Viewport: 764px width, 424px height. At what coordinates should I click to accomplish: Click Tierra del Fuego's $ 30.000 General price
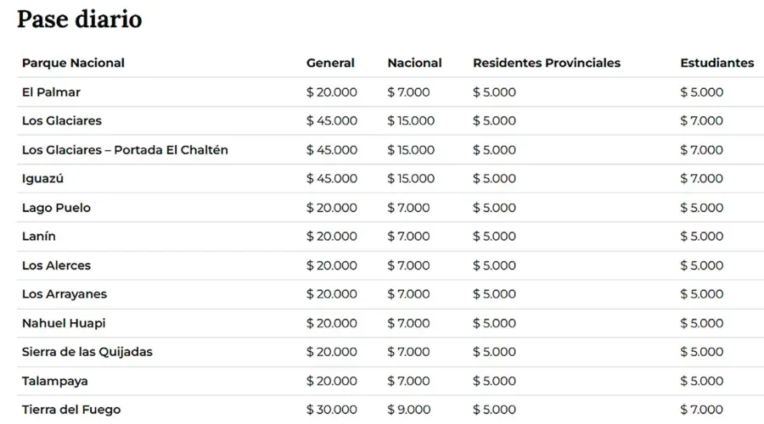[x=331, y=410]
